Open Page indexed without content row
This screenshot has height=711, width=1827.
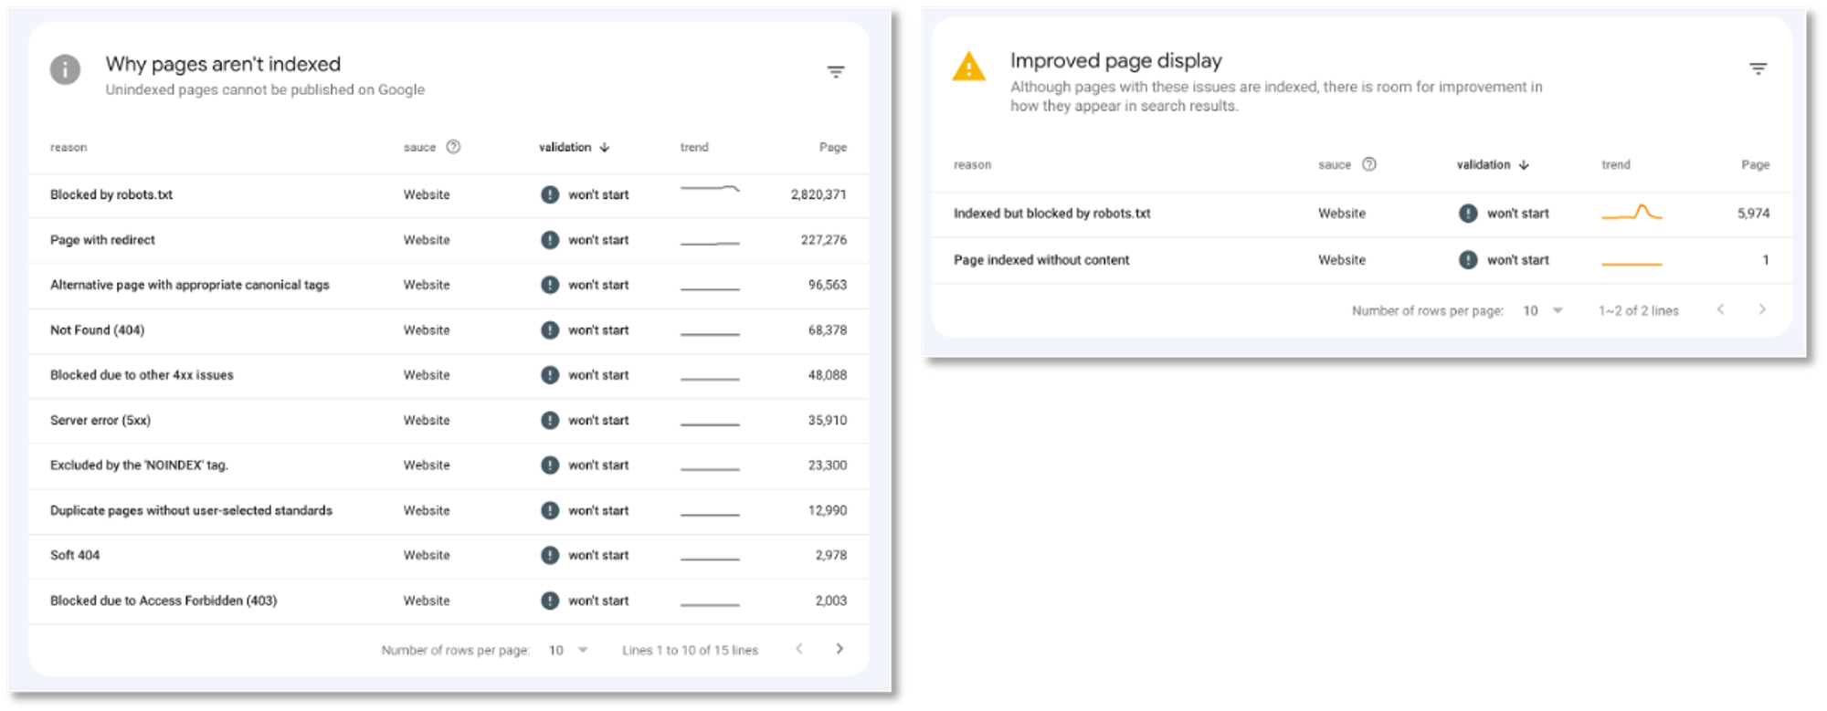pyautogui.click(x=1362, y=261)
